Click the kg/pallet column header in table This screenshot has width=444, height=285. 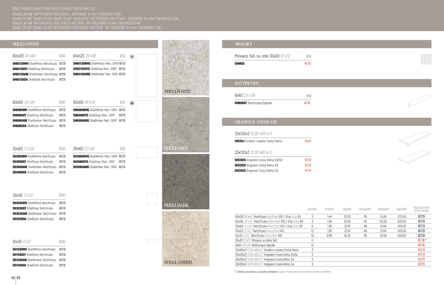click(401, 209)
